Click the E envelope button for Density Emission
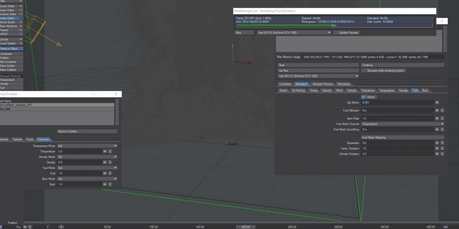 (x=442, y=154)
